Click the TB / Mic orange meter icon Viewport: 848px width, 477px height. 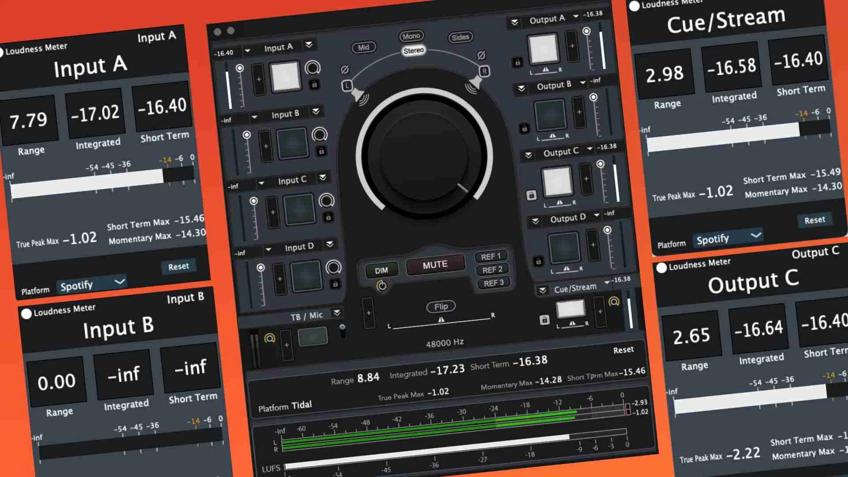click(x=269, y=338)
